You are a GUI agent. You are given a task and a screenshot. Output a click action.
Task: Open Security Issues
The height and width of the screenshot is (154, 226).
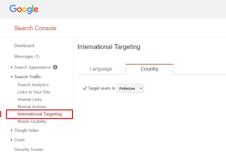29,149
